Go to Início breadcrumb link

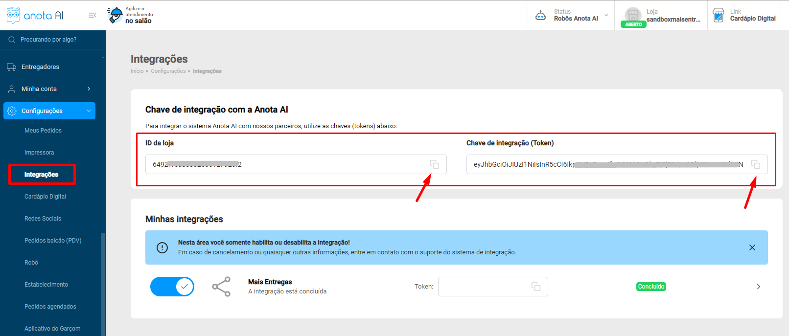click(137, 71)
